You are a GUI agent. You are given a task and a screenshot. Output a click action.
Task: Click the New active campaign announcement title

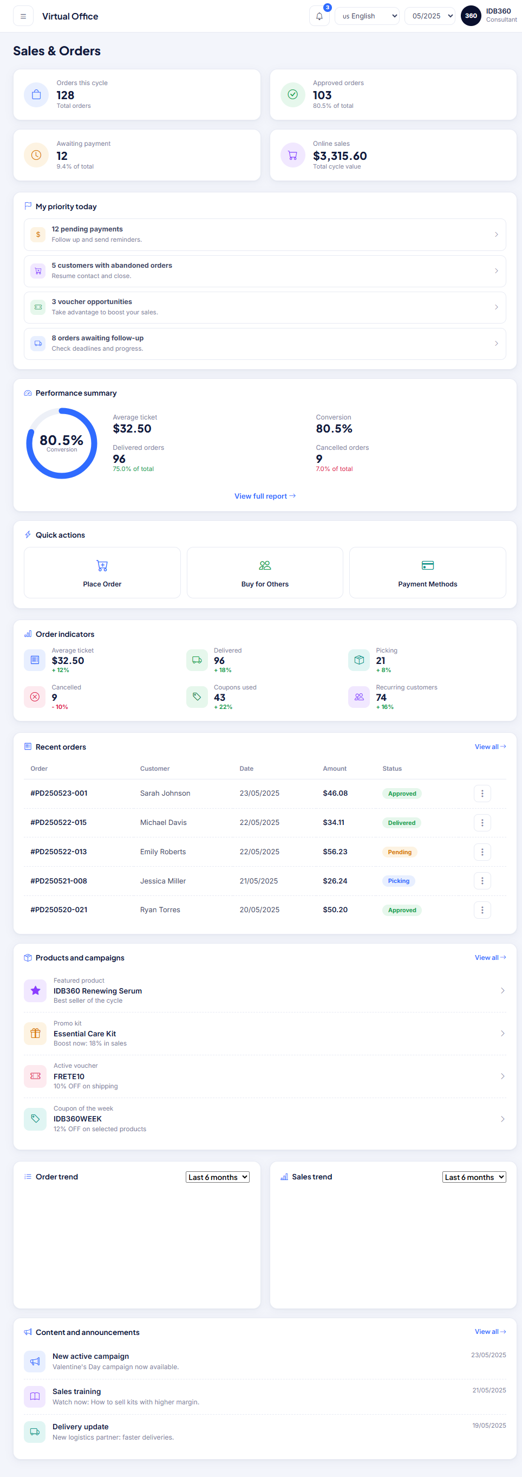[x=90, y=1356]
